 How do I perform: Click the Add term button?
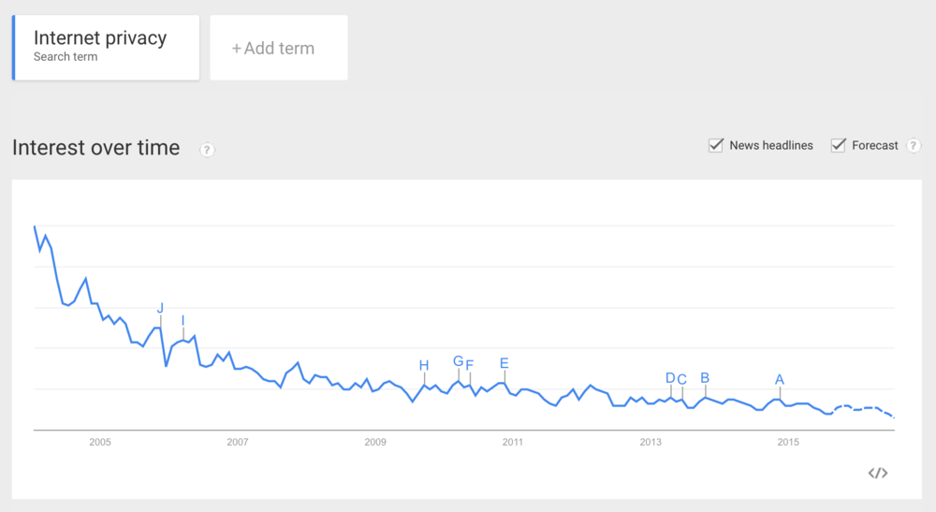279,48
